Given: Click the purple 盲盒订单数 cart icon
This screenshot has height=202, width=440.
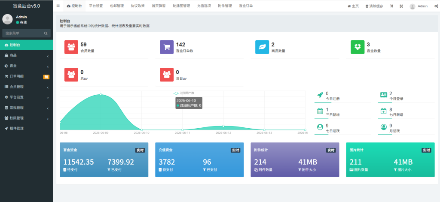Looking at the screenshot, I should point(167,47).
